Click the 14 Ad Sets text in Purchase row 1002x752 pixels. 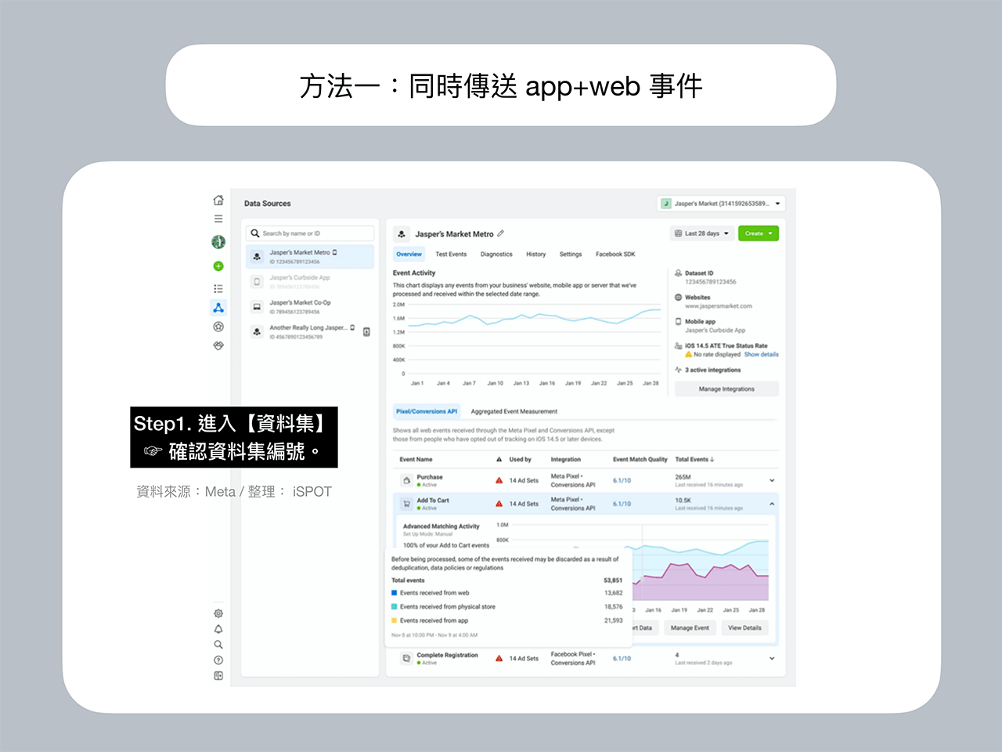524,481
